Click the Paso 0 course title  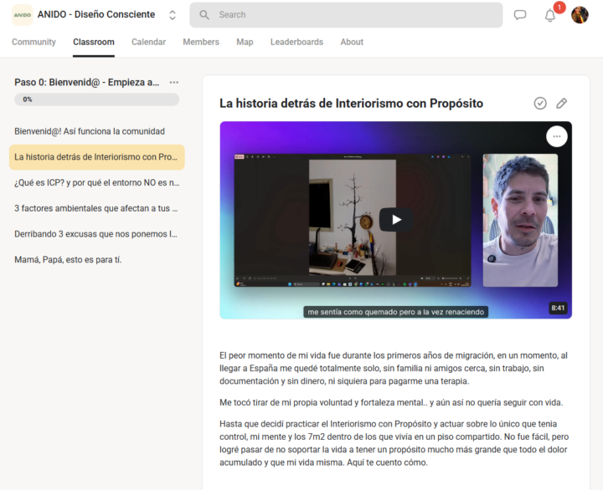click(87, 82)
